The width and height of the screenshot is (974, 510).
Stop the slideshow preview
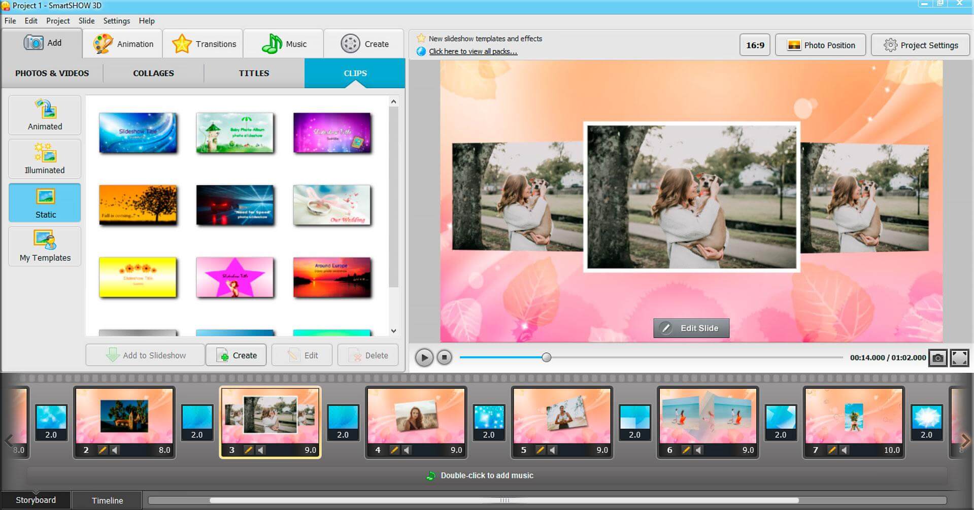pyautogui.click(x=444, y=358)
